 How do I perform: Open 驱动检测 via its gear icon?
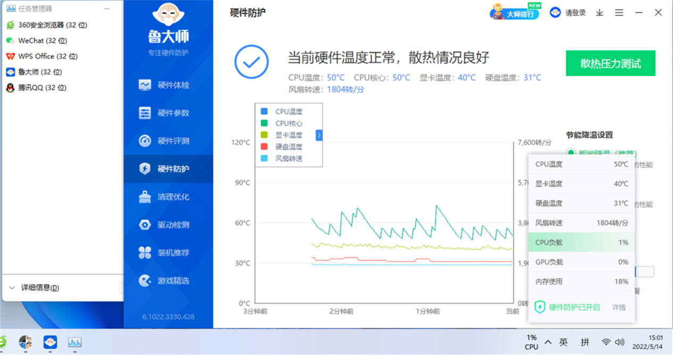145,225
